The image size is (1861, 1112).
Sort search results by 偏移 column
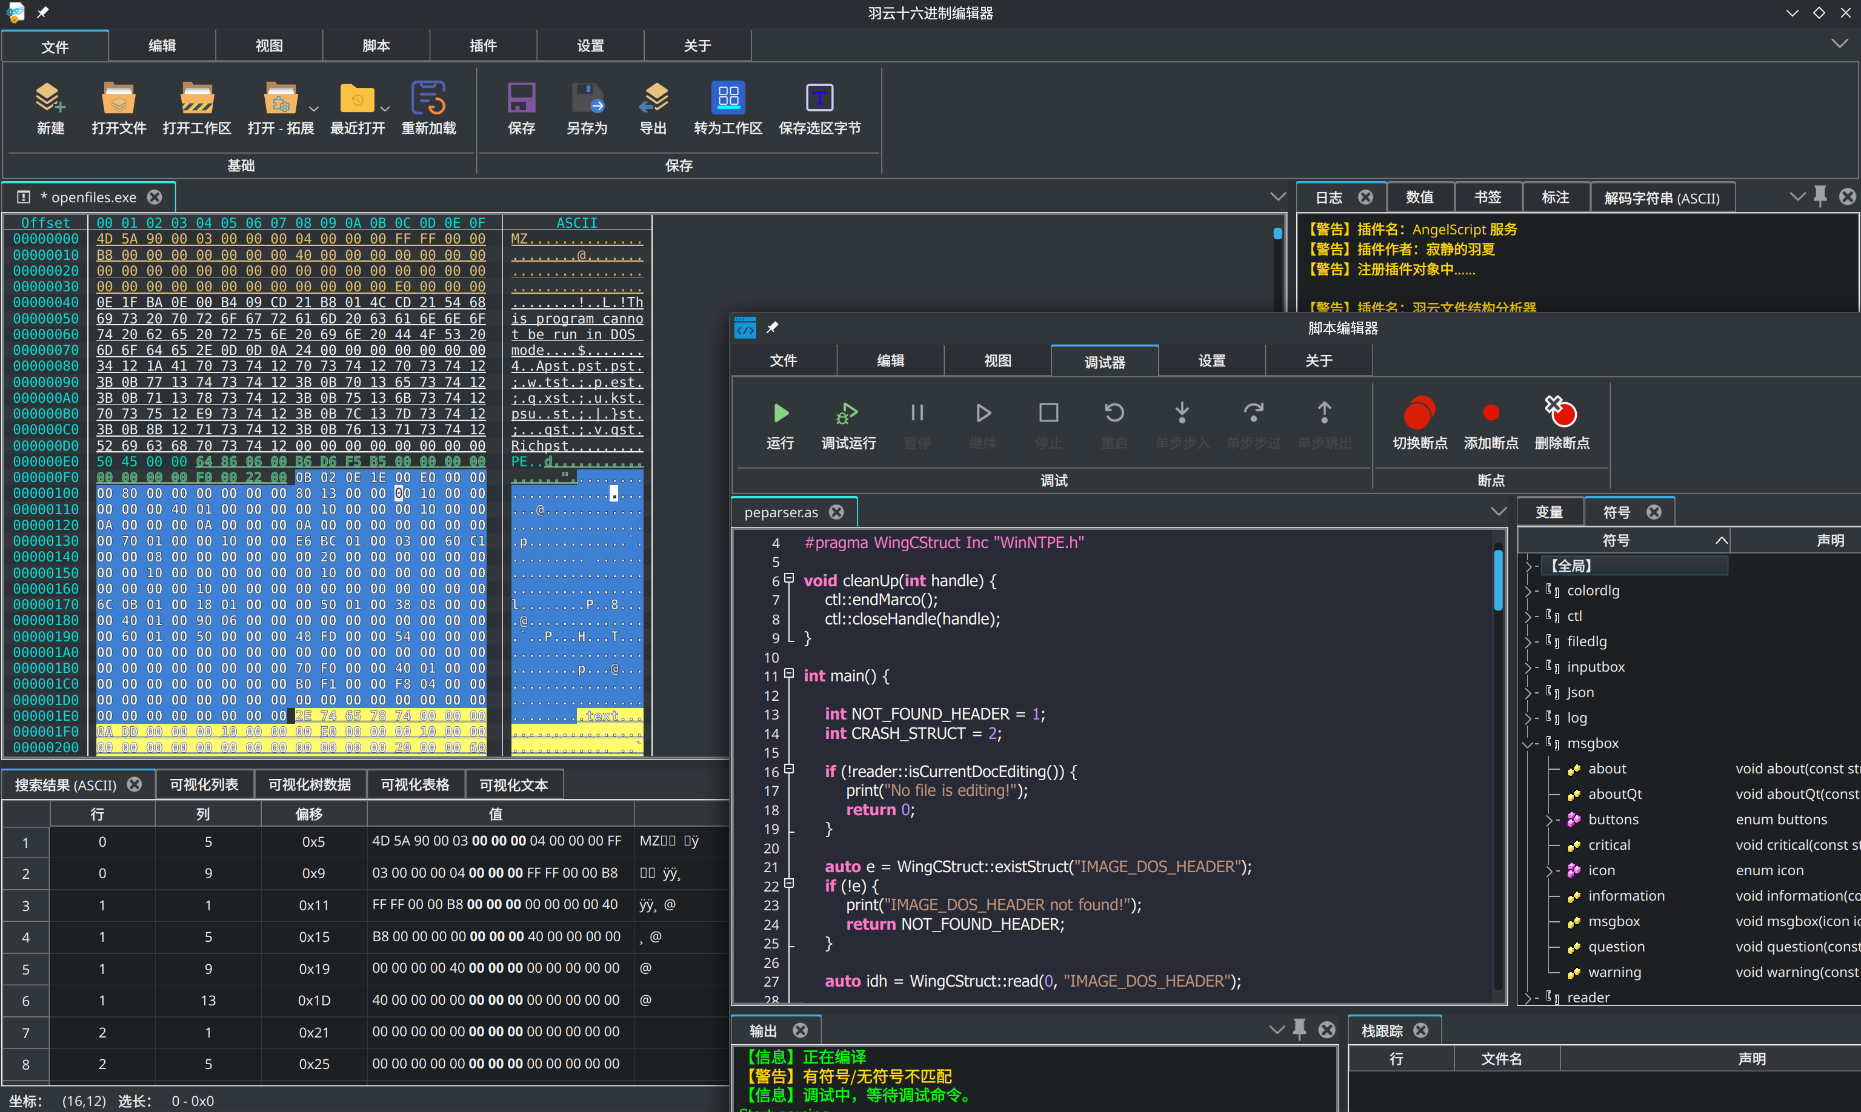(x=310, y=814)
